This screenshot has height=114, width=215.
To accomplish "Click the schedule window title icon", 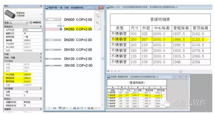I will tap(109, 77).
